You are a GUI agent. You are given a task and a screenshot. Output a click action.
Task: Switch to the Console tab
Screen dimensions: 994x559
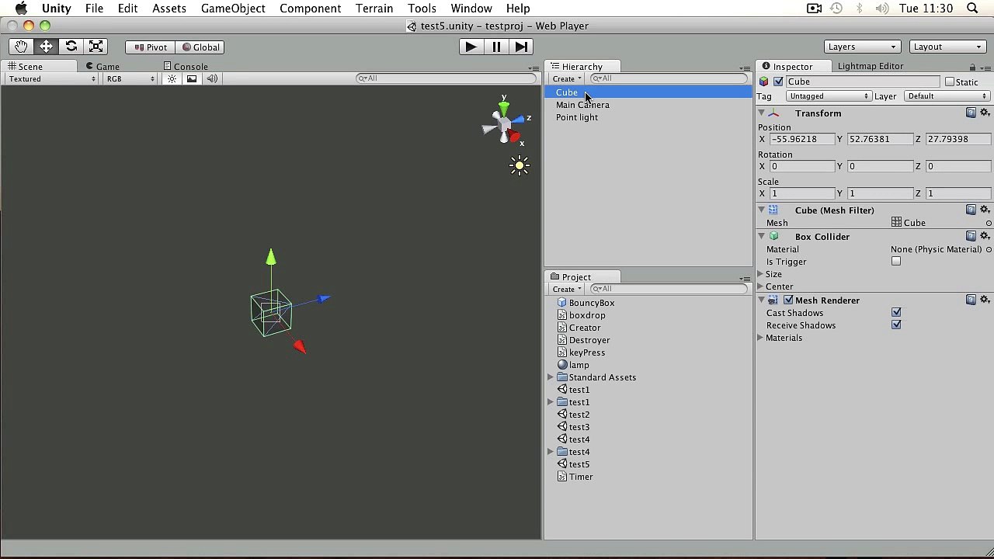coord(186,67)
